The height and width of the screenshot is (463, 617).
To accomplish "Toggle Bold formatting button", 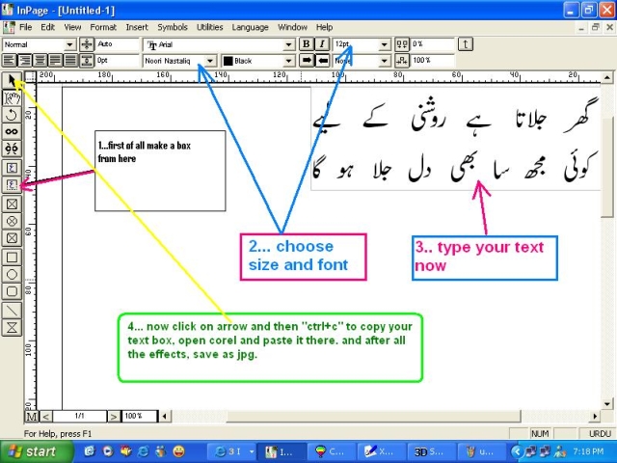I will click(x=307, y=44).
